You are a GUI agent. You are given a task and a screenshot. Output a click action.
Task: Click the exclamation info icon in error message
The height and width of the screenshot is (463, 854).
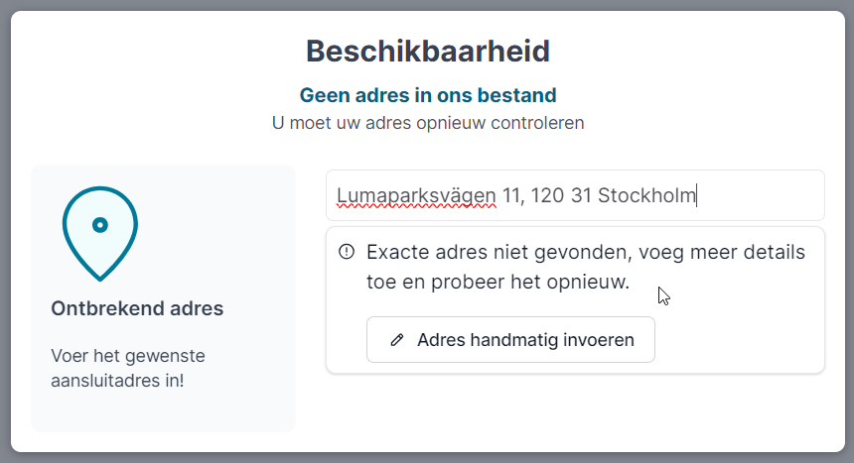pyautogui.click(x=346, y=252)
